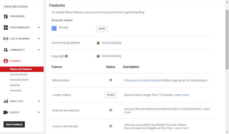Viewport: 229px width, 134px height.
Task: Expand the Create section chevron
Action: (x=39, y=113)
